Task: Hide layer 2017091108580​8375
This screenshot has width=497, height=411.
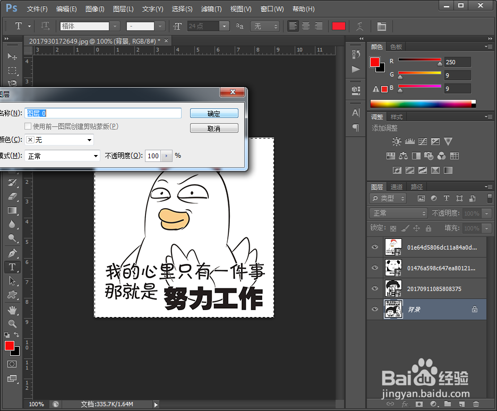Action: tap(375, 288)
